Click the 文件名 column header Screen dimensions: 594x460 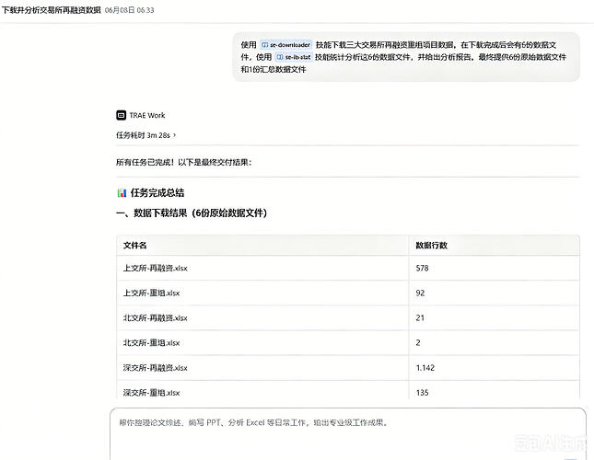tap(262, 245)
